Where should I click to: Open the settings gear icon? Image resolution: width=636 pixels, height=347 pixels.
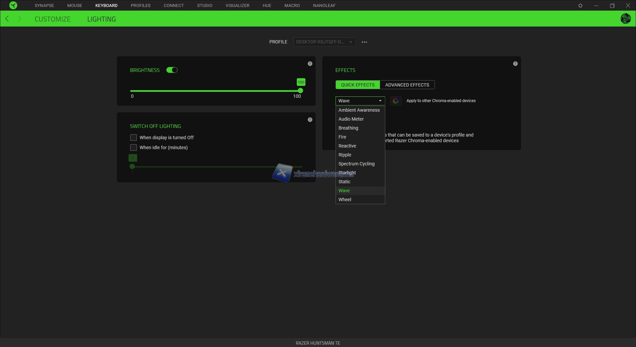(580, 6)
